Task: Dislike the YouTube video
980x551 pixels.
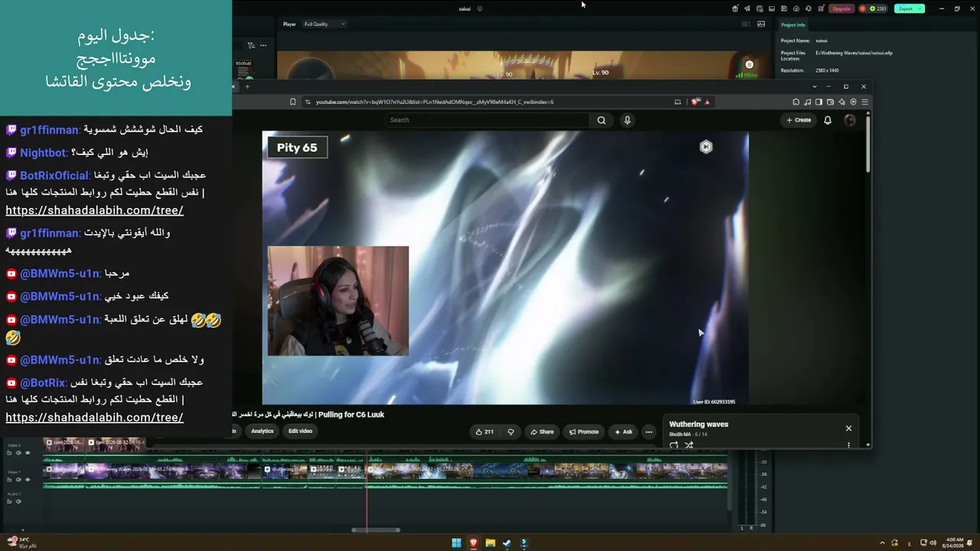Action: [511, 432]
